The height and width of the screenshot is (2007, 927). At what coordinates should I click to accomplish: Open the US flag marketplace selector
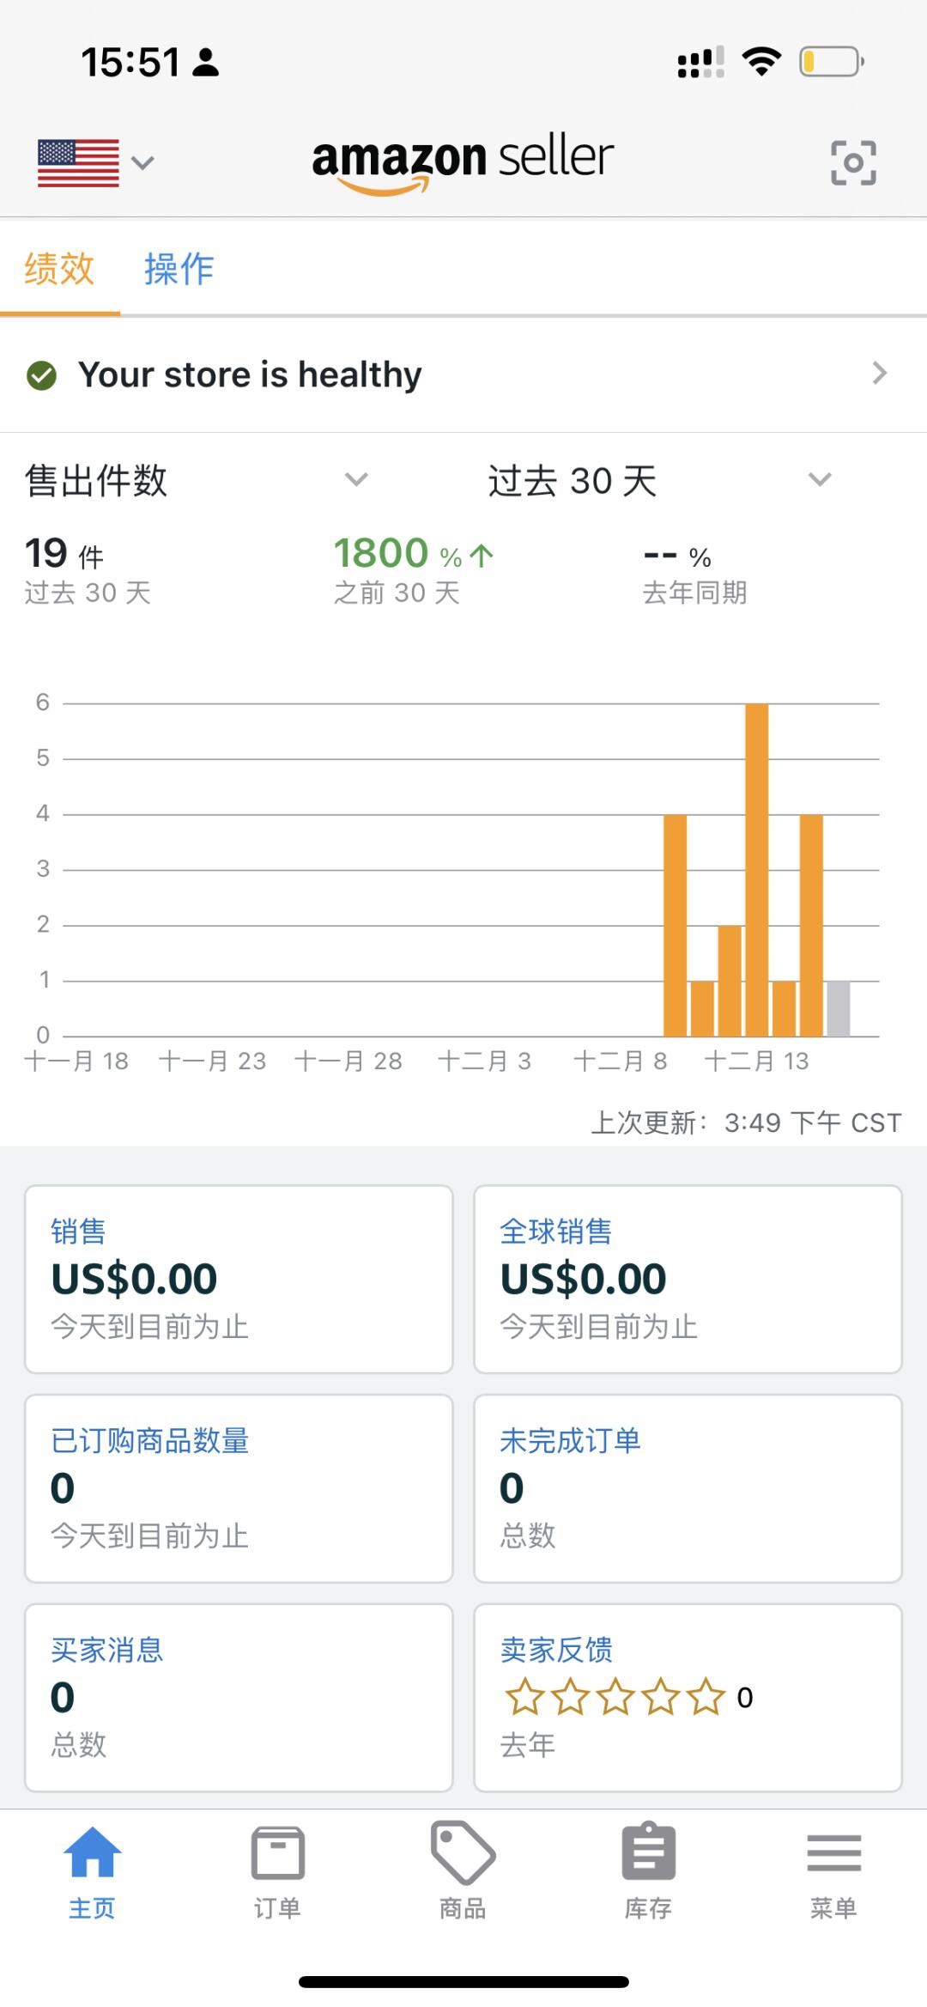click(x=94, y=162)
